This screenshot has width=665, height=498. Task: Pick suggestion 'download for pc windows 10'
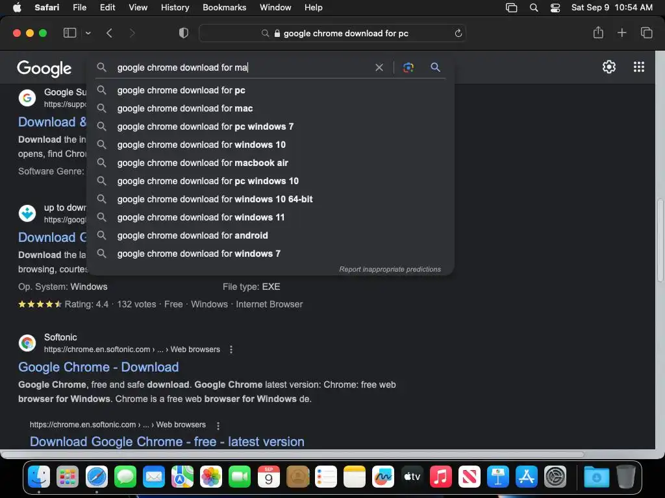(x=270, y=182)
